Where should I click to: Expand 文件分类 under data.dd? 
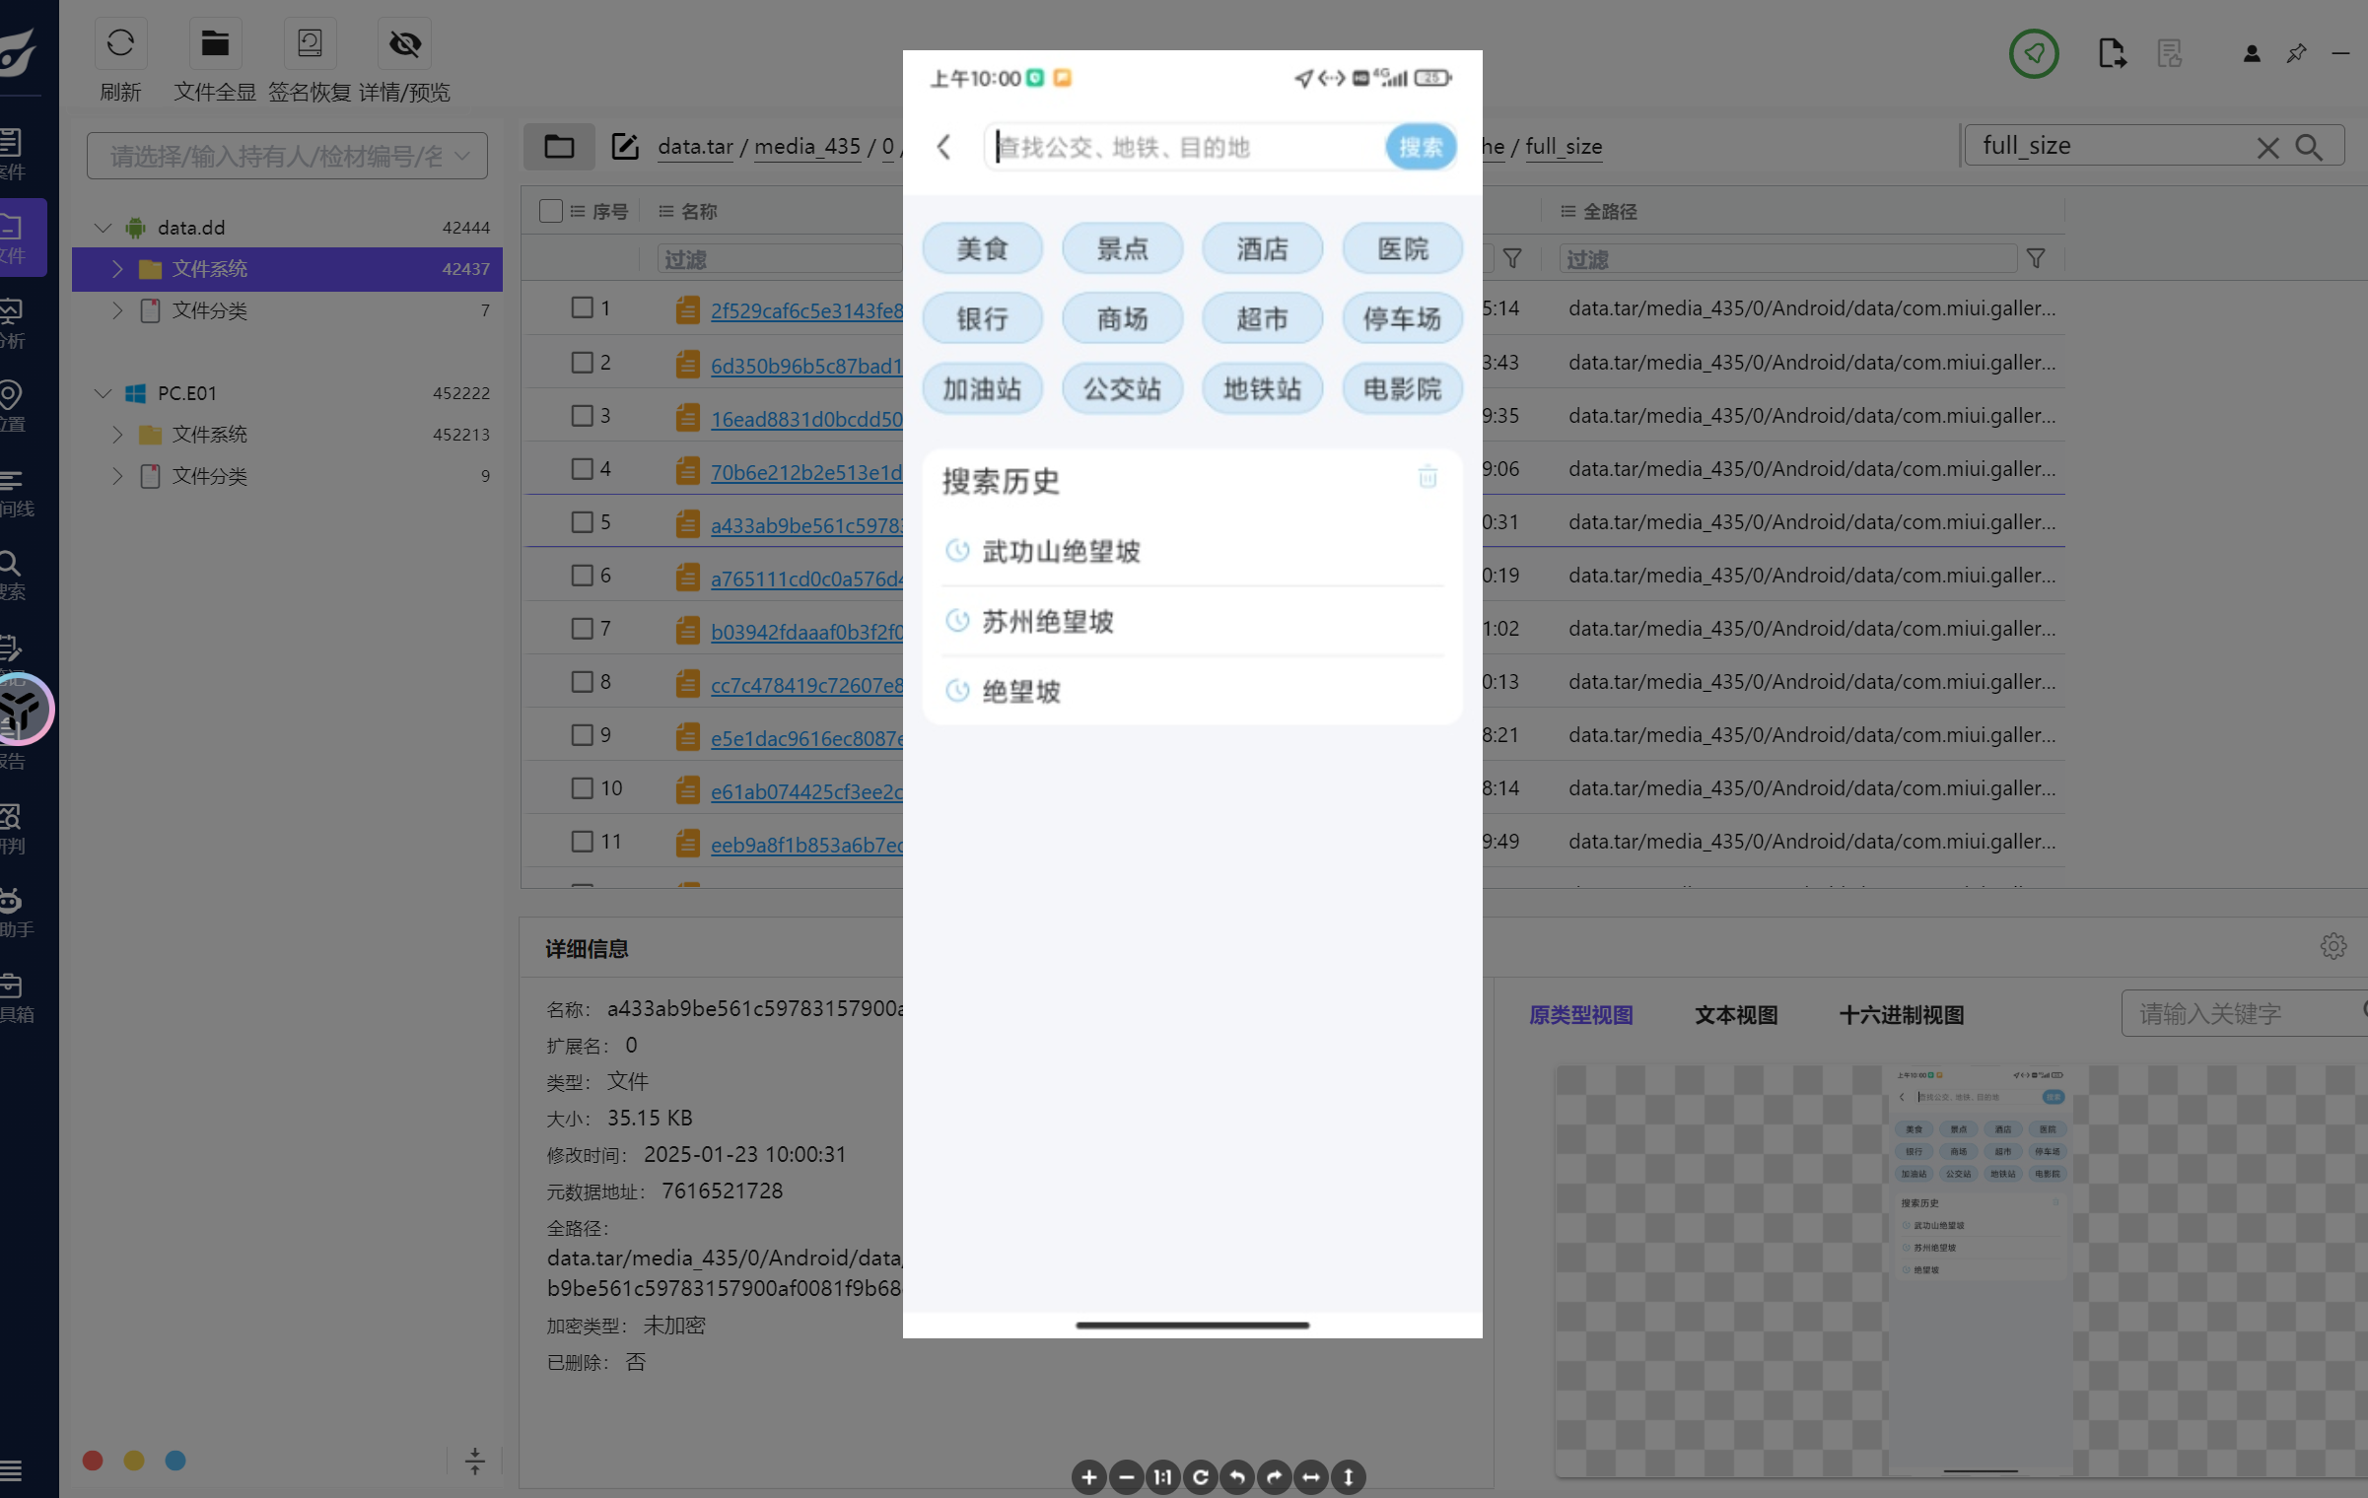click(x=117, y=310)
